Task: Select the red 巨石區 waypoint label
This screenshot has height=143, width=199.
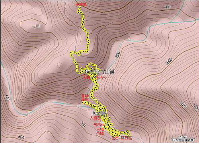Action: pyautogui.click(x=127, y=138)
